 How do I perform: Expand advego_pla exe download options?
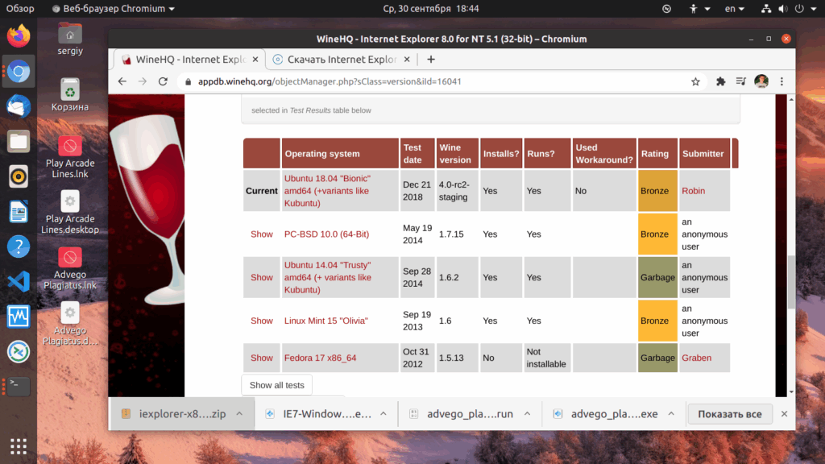671,414
